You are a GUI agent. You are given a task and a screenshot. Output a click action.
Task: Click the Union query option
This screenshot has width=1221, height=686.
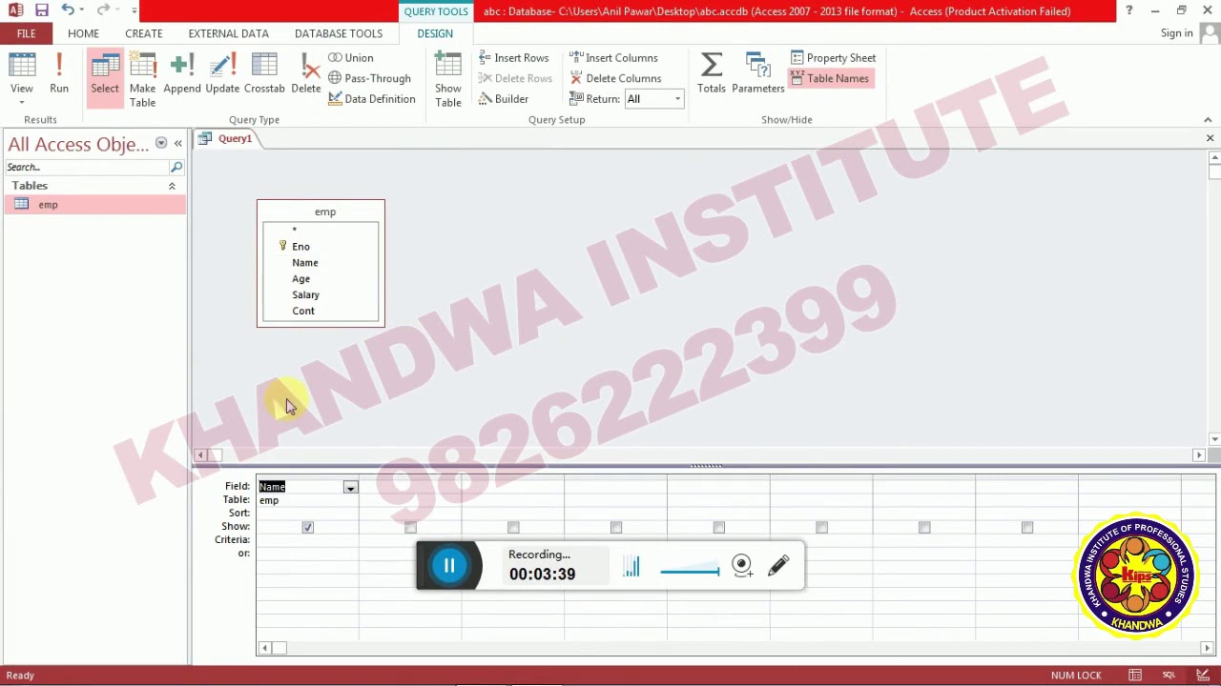pyautogui.click(x=350, y=58)
